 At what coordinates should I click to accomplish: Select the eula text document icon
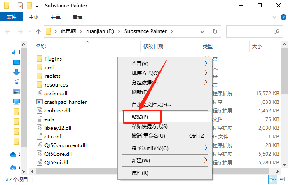pyautogui.click(x=40, y=119)
